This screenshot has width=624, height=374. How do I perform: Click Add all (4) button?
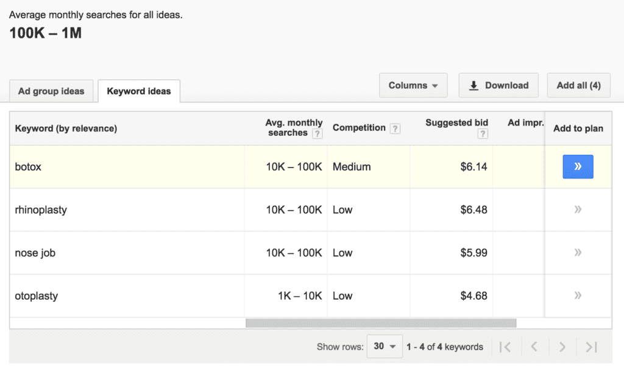578,85
